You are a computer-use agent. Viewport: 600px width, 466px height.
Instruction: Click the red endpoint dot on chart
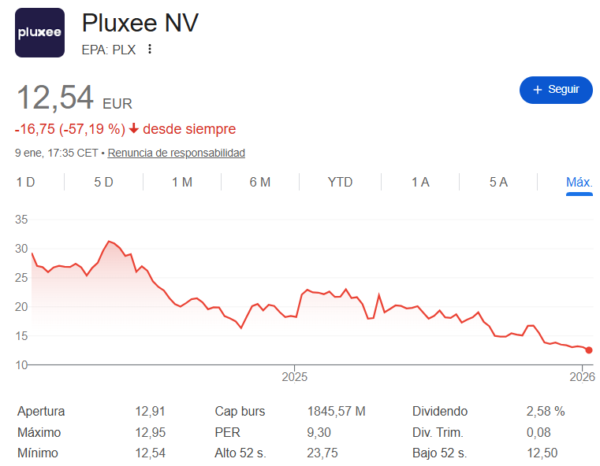[589, 350]
